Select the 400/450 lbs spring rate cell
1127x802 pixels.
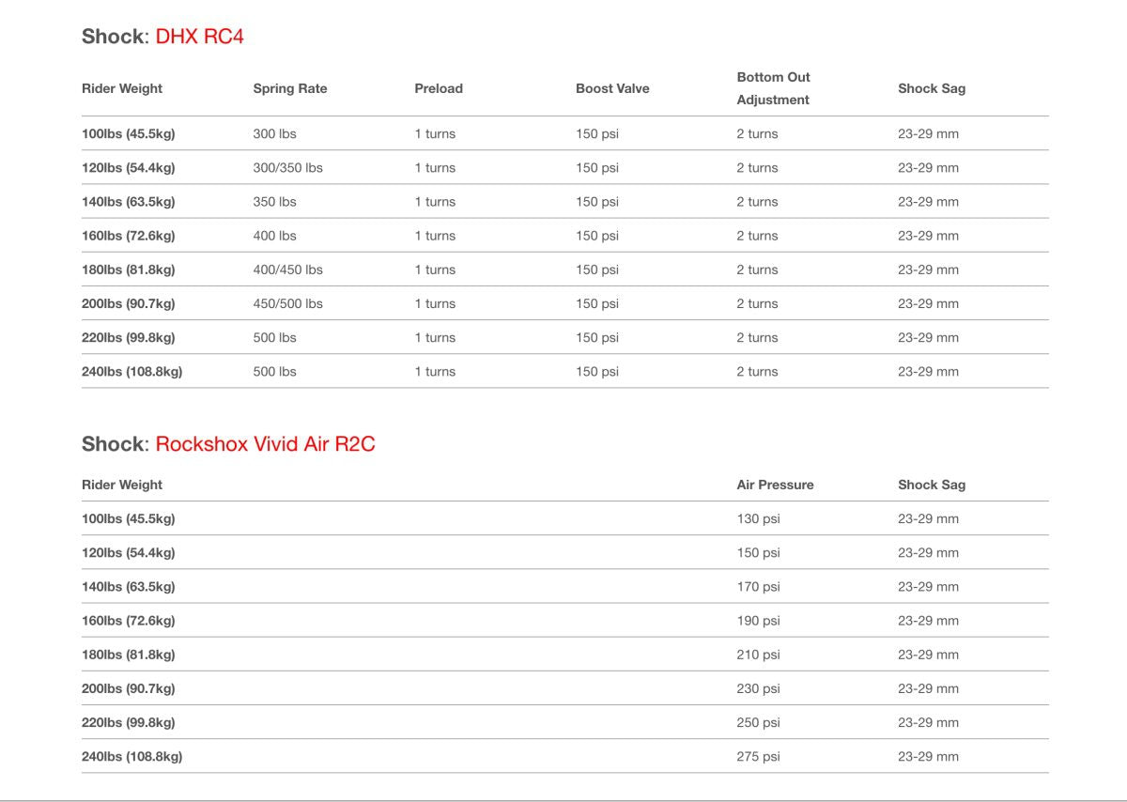[287, 270]
